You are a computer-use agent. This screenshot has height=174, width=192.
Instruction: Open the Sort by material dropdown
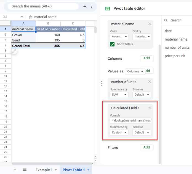(x=142, y=37)
